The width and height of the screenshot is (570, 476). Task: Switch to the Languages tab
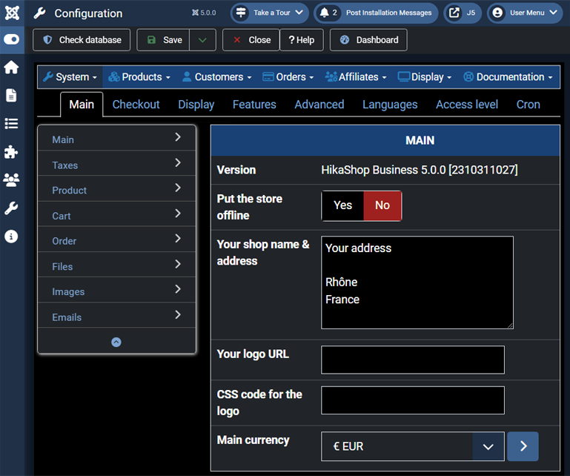pyautogui.click(x=390, y=105)
